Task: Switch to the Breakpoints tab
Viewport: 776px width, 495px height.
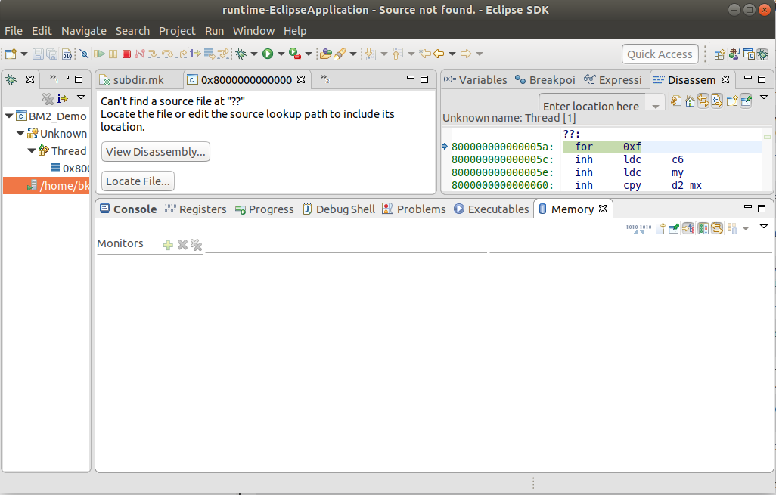Action: 545,79
